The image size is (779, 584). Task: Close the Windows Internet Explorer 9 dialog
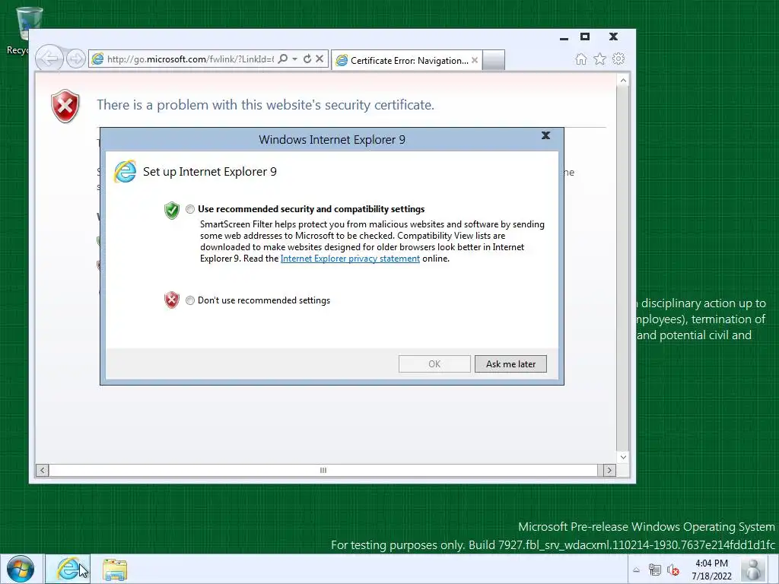tap(545, 135)
